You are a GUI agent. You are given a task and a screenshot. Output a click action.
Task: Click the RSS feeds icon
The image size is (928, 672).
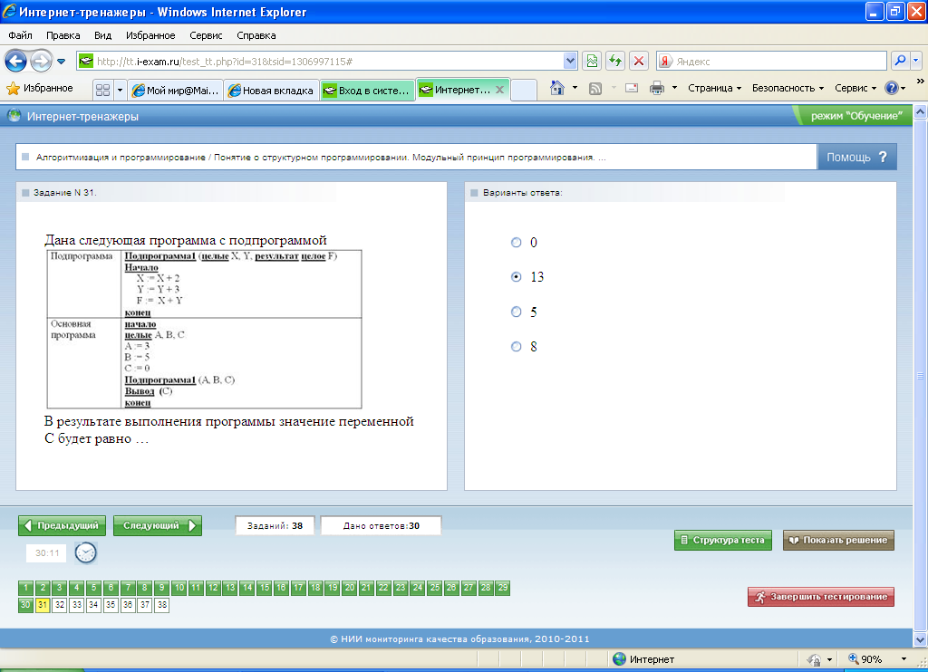(594, 88)
